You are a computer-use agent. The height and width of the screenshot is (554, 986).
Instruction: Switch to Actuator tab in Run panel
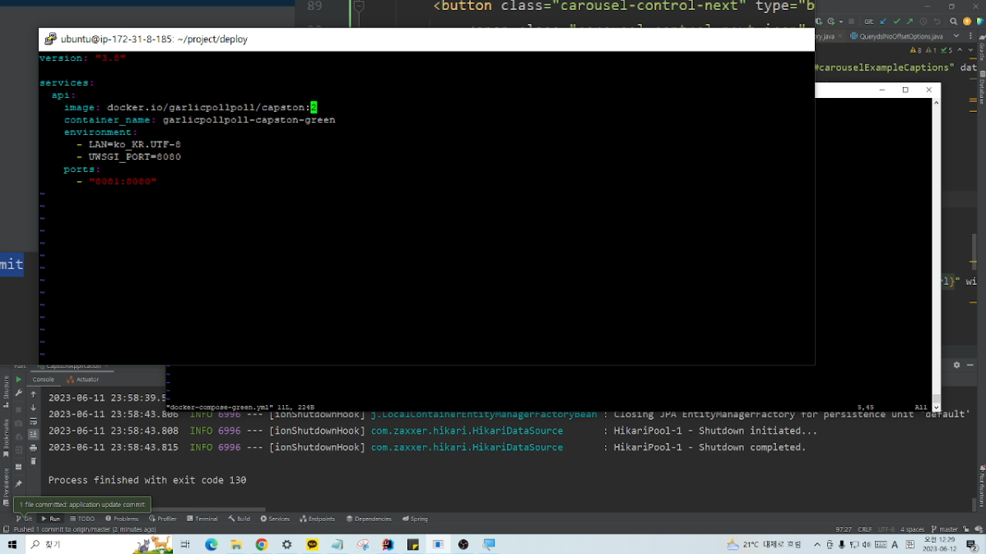83,379
